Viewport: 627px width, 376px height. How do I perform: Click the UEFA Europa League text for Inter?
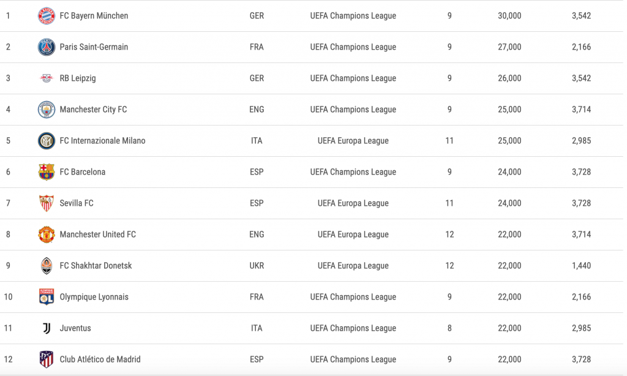tap(353, 141)
